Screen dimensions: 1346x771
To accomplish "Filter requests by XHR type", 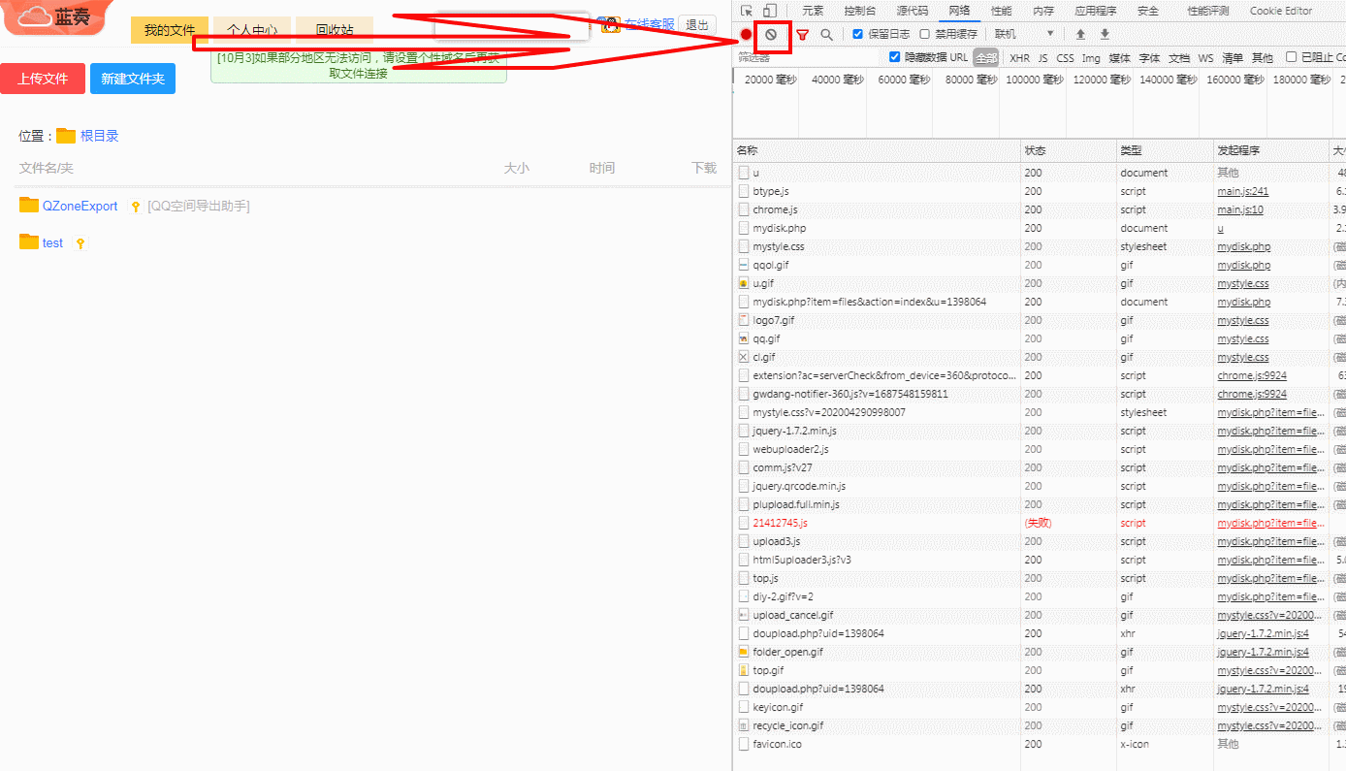I will [1019, 58].
